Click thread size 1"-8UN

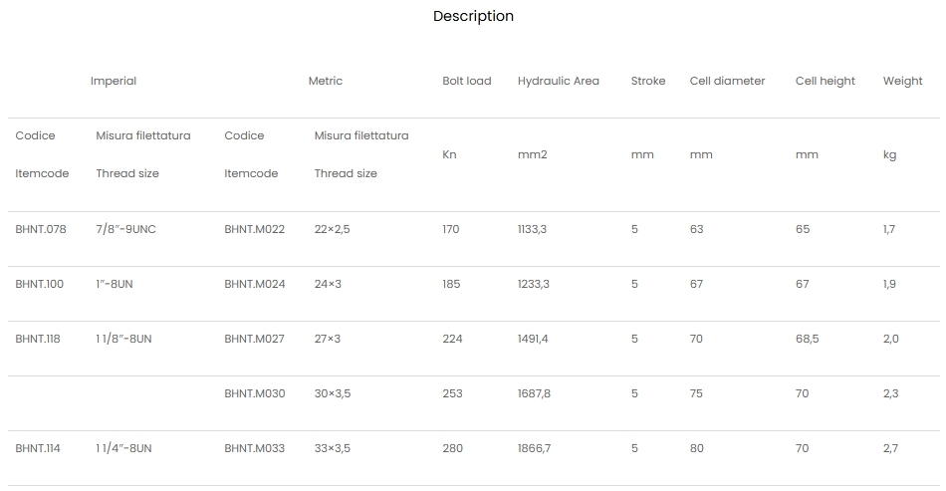click(114, 284)
